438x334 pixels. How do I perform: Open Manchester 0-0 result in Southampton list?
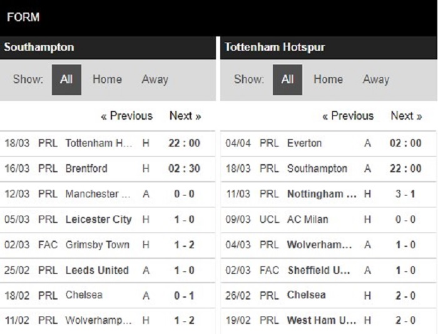108,194
